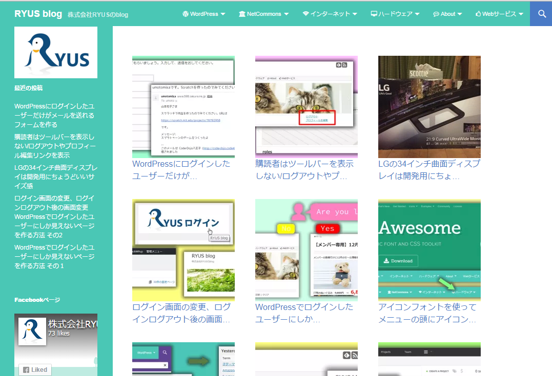Open the search icon in the header
552x376 pixels.
[542, 14]
